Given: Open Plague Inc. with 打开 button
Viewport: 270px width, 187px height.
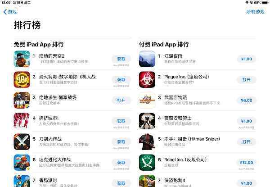Looking at the screenshot, I should (x=247, y=80).
